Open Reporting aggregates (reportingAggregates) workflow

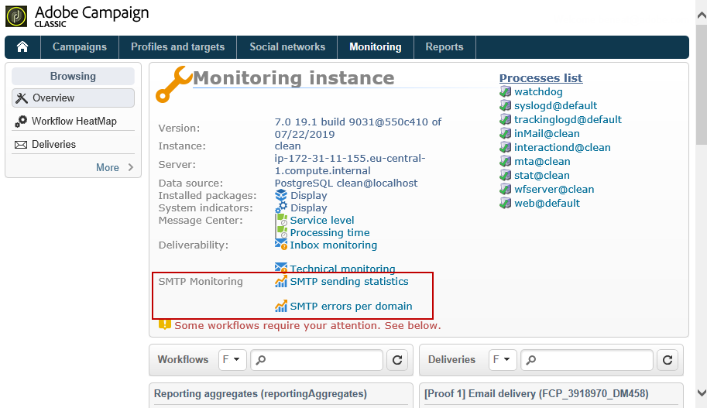[260, 393]
